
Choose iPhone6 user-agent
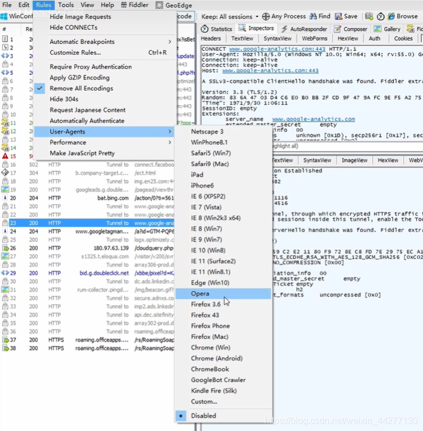tap(223, 185)
